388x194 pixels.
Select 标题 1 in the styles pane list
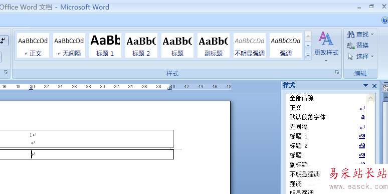pyautogui.click(x=326, y=136)
